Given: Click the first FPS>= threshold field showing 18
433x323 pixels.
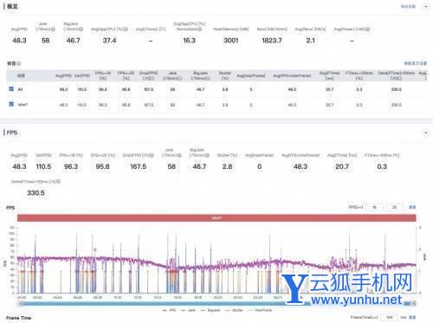Looking at the screenshot, I should point(374,207).
